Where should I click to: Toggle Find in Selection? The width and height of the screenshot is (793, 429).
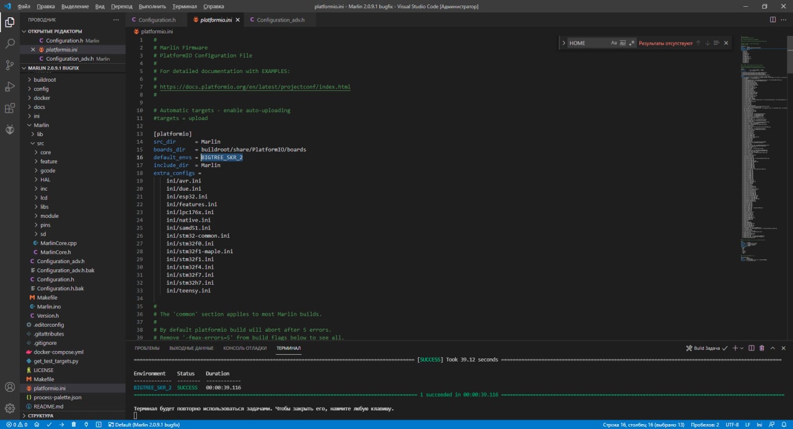716,43
